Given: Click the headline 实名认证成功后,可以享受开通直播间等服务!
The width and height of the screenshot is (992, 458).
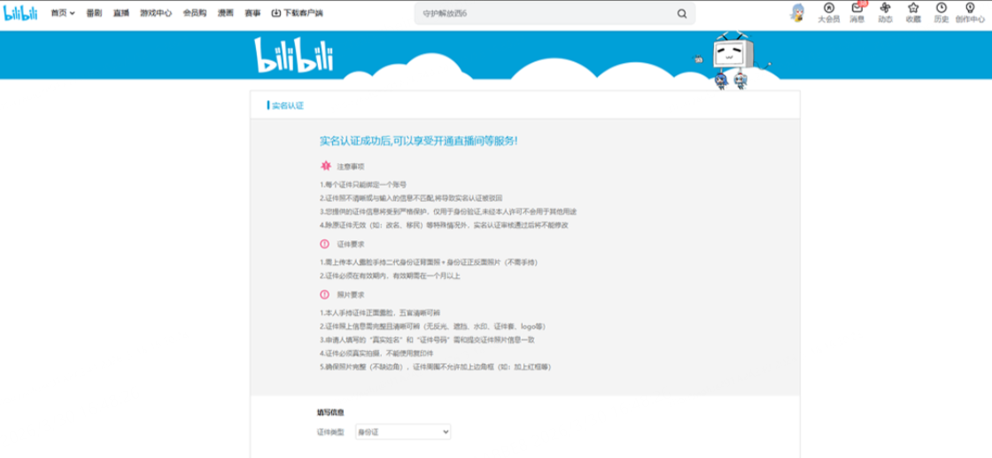Looking at the screenshot, I should [x=419, y=141].
